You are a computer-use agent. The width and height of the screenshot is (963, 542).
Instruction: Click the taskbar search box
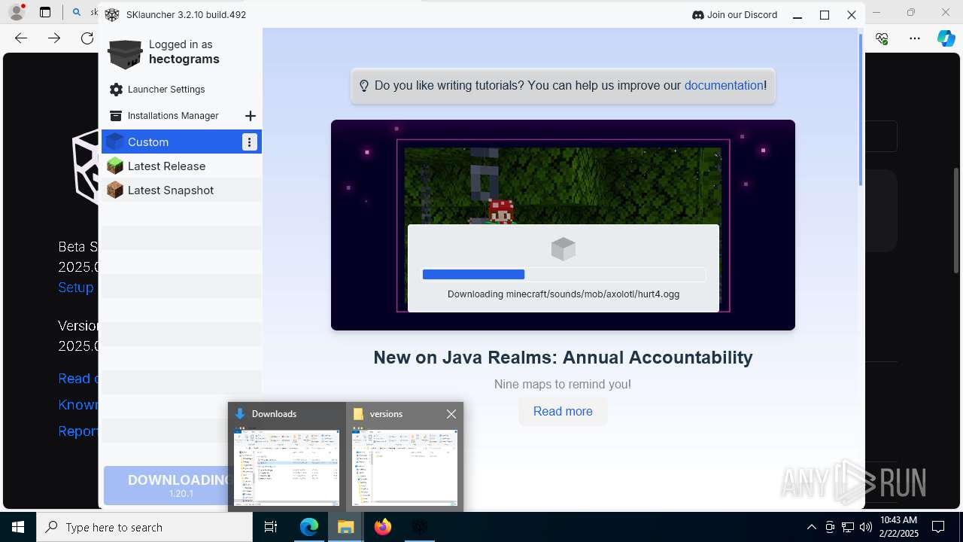tap(144, 527)
